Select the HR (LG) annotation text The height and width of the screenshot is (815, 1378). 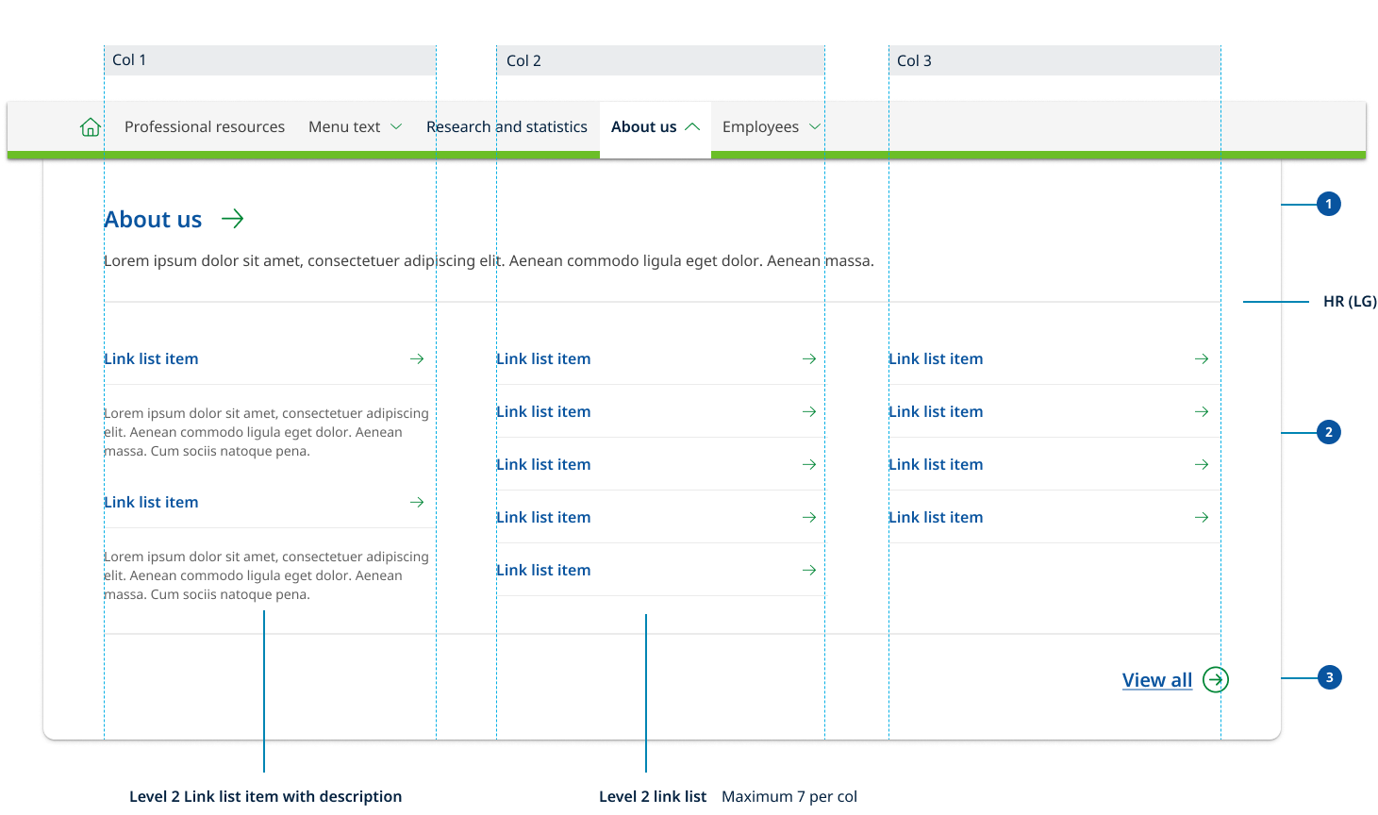[1350, 302]
